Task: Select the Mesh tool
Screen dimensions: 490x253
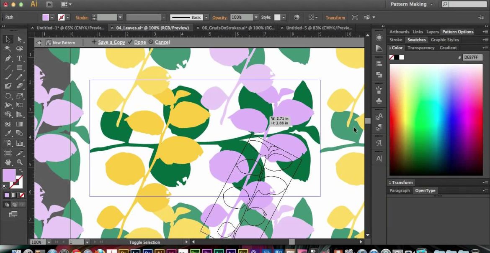Action: click(x=8, y=124)
